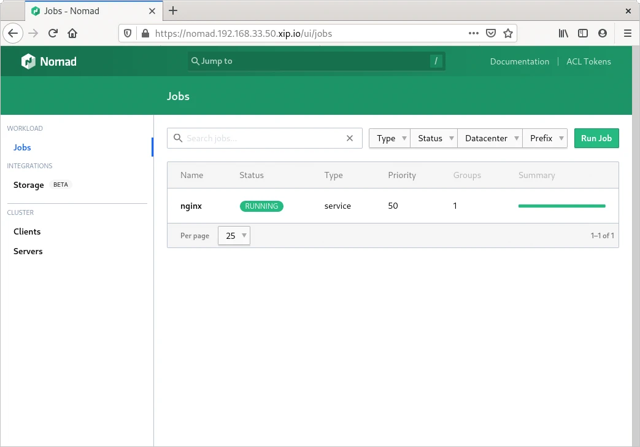
Task: Bookmark this page with the star icon
Action: (x=508, y=33)
